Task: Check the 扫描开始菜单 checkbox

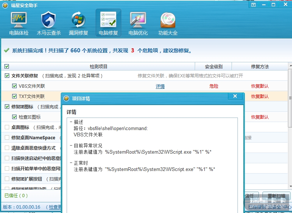Action: [x=7, y=168]
